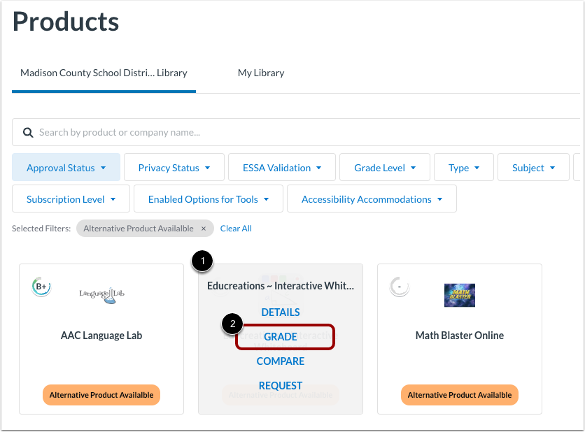Select the Madison County School District Library tab
Image resolution: width=585 pixels, height=432 pixels.
coord(104,73)
